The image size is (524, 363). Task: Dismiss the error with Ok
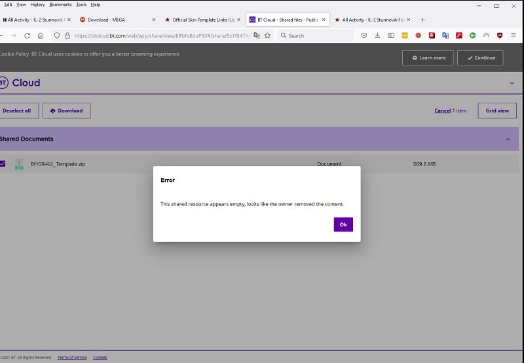pyautogui.click(x=343, y=224)
